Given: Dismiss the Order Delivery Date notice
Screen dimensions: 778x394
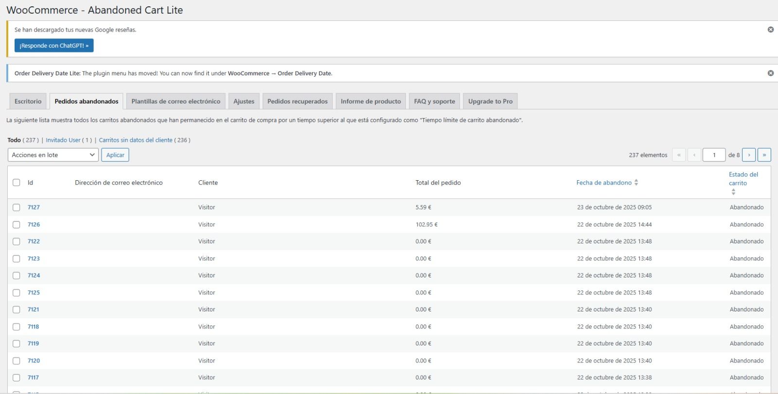Looking at the screenshot, I should [x=770, y=73].
